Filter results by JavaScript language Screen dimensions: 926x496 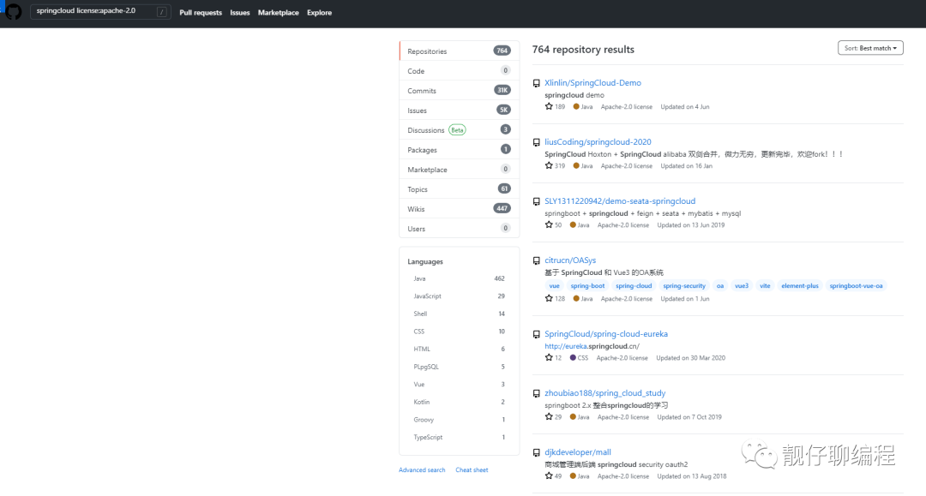click(459, 296)
